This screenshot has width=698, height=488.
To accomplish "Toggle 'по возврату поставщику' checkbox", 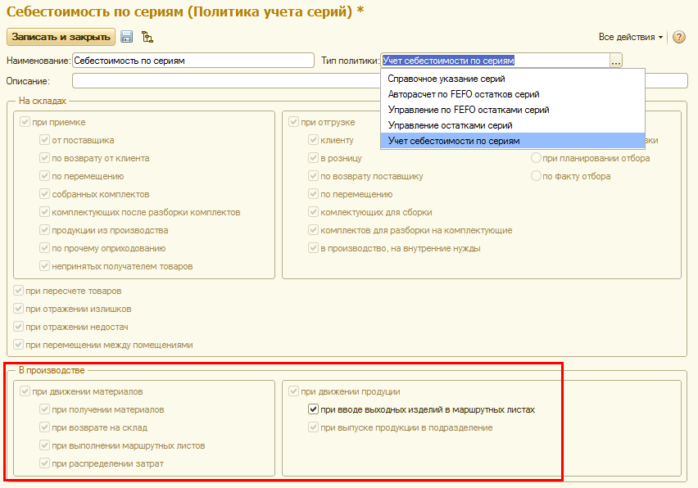I will pos(314,176).
